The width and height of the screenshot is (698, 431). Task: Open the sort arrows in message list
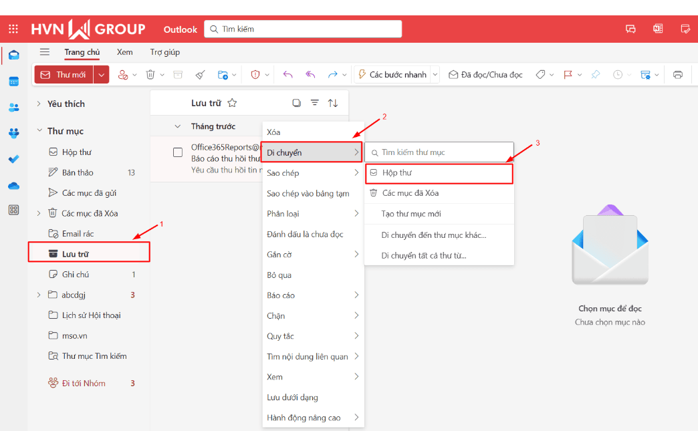click(333, 103)
